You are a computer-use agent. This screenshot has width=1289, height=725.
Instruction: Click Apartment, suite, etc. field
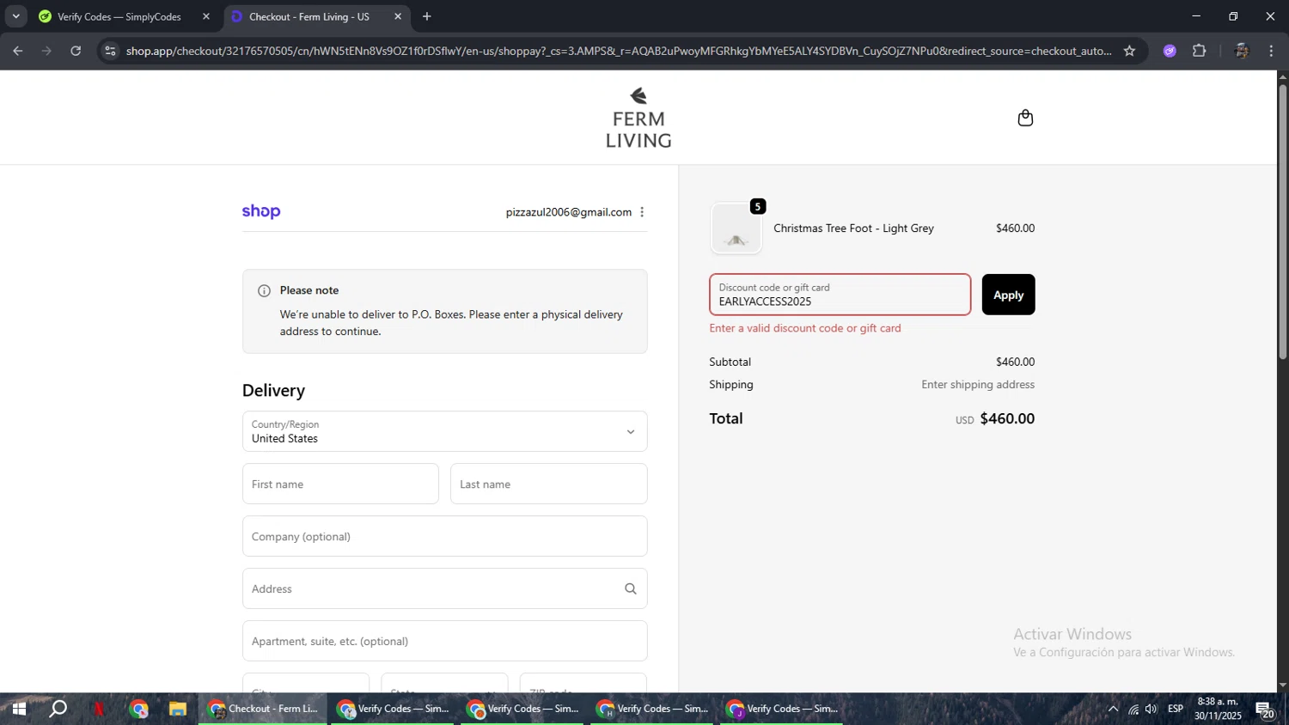tap(444, 641)
